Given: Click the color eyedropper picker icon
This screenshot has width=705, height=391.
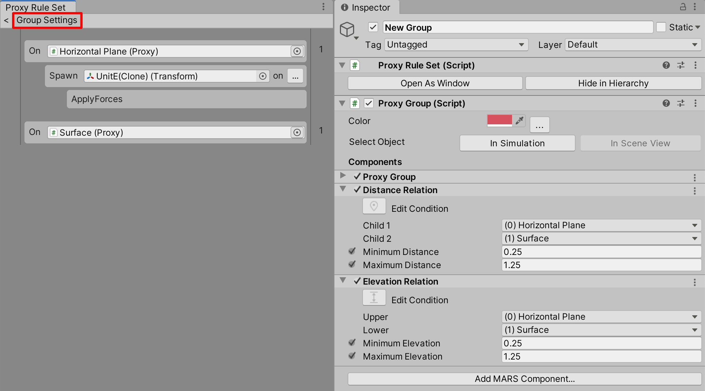Looking at the screenshot, I should pos(519,121).
